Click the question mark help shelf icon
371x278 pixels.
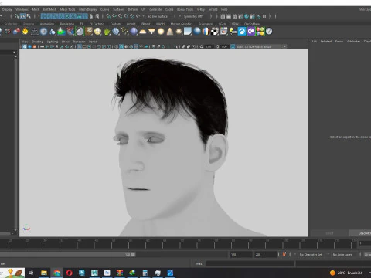269,32
